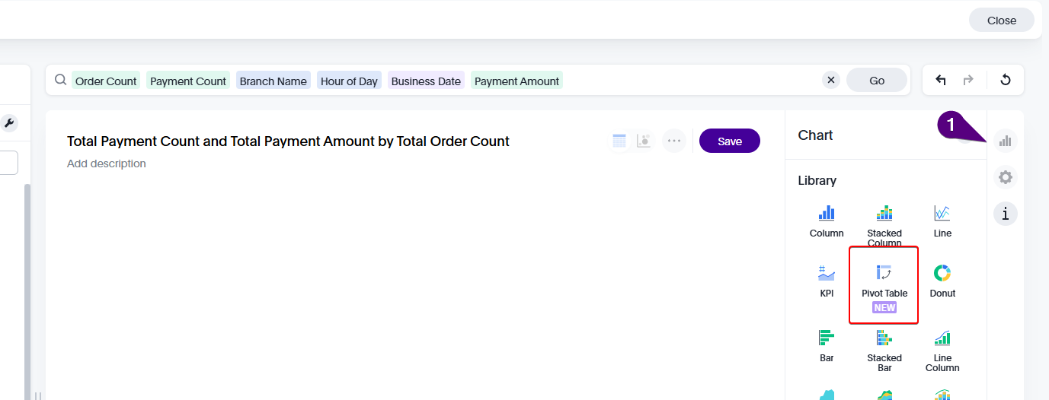This screenshot has width=1049, height=400.
Task: Pick the Bar chart type
Action: point(827,344)
